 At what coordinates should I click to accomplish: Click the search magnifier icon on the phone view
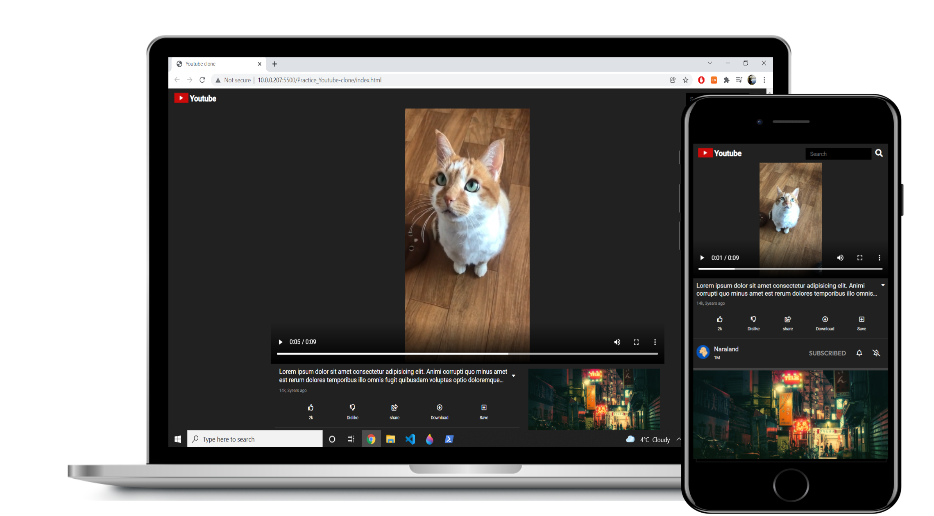pos(879,153)
